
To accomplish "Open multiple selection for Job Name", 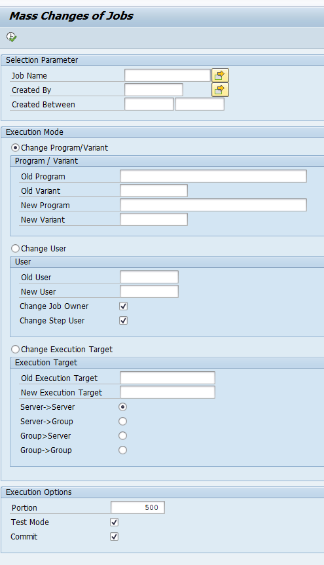I will tap(220, 75).
